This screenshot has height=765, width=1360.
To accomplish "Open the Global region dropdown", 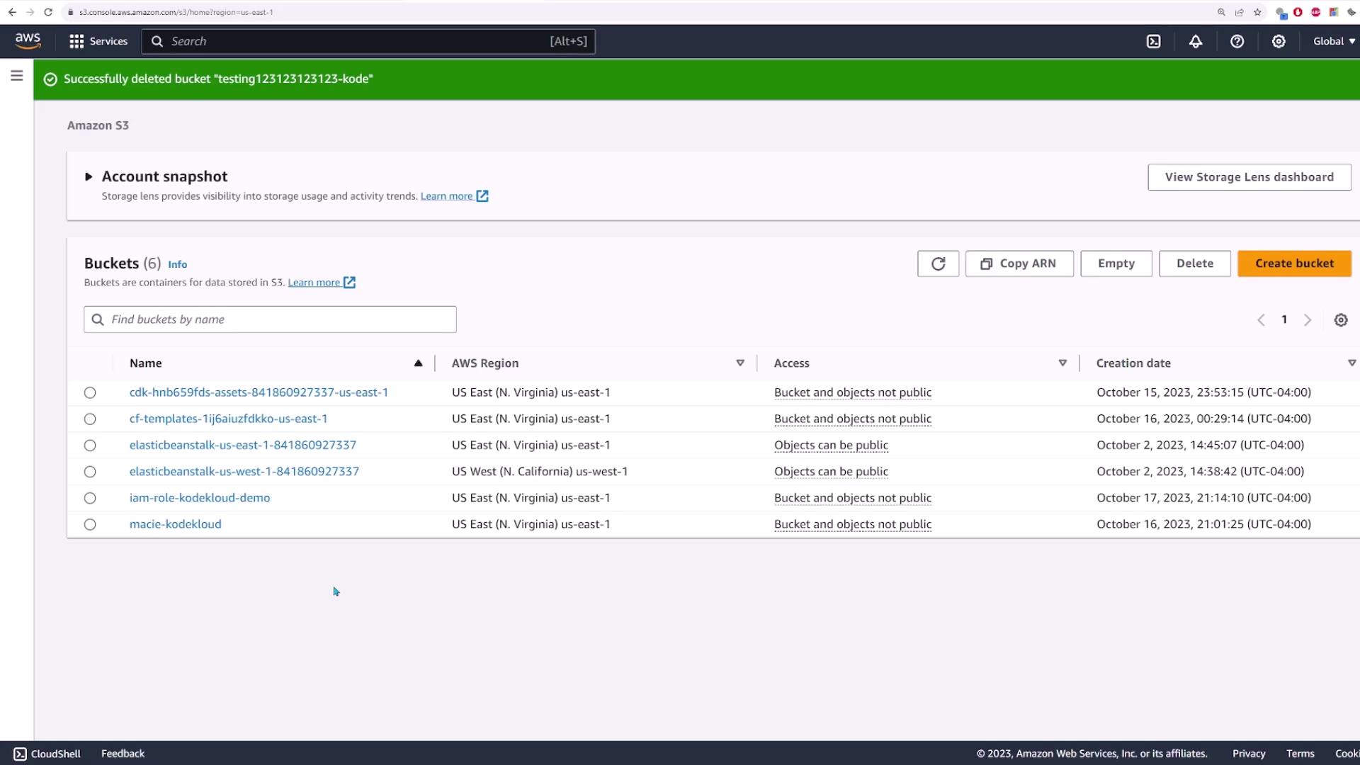I will coord(1333,41).
